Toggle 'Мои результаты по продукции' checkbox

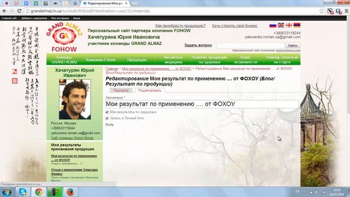pyautogui.click(x=107, y=112)
